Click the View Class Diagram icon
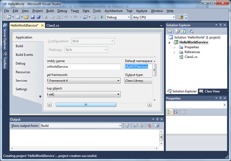This screenshot has width=231, height=161. pos(191,31)
